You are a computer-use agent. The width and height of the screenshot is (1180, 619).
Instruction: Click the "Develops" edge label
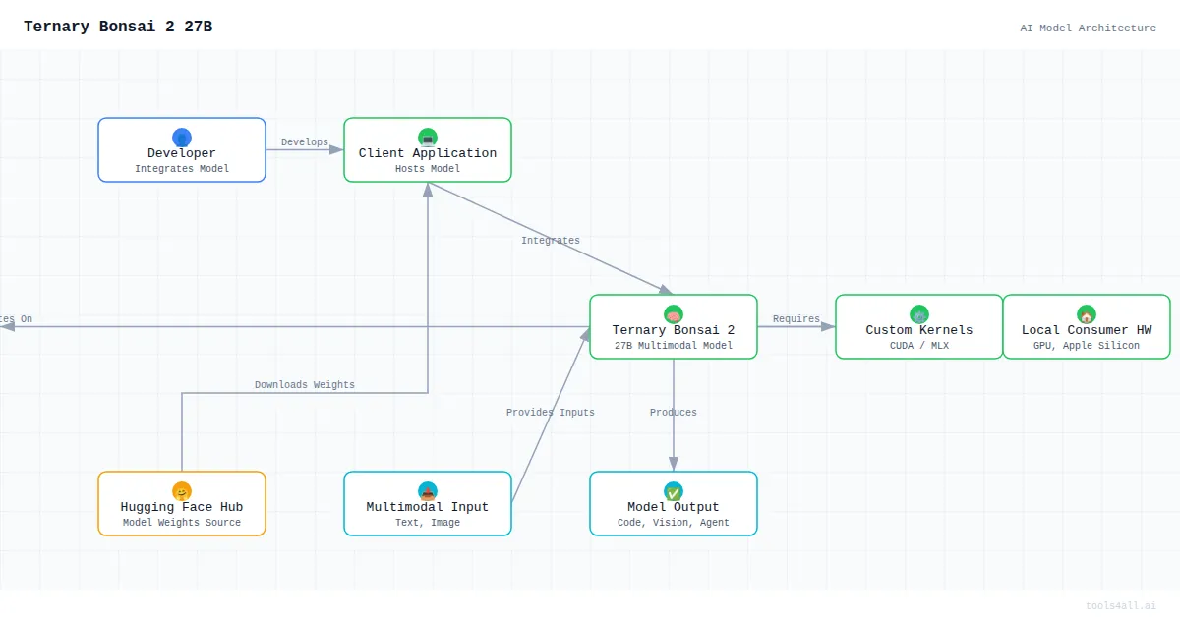(305, 142)
